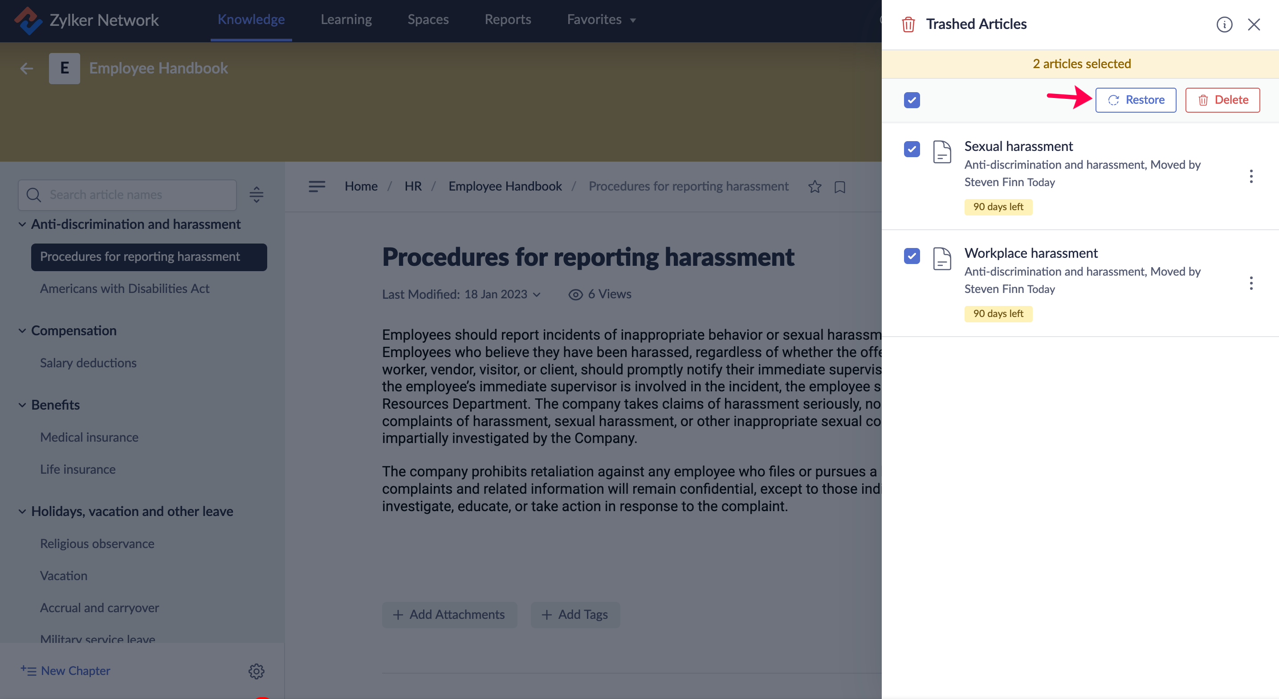Screen dimensions: 1279x699
Task: Restore the selected trashed articles
Action: 1136,100
